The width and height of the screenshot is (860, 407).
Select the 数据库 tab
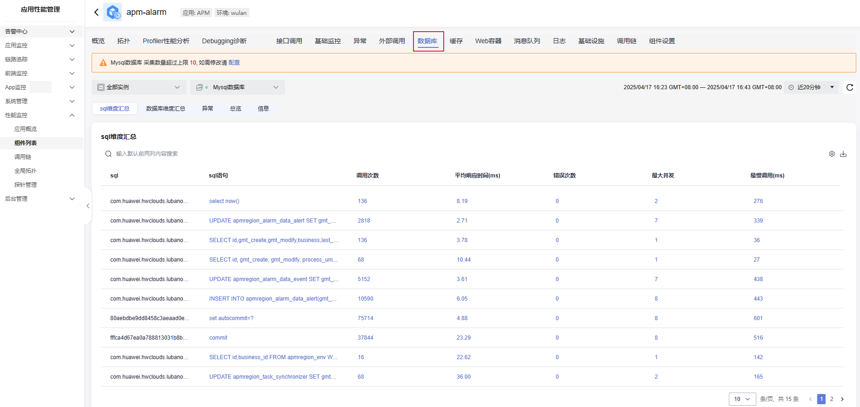pos(427,41)
